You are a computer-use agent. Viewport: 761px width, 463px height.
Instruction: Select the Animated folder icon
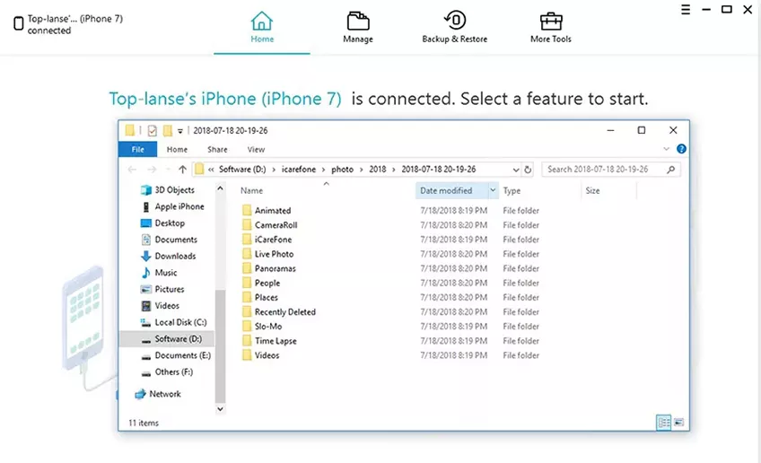pos(247,210)
